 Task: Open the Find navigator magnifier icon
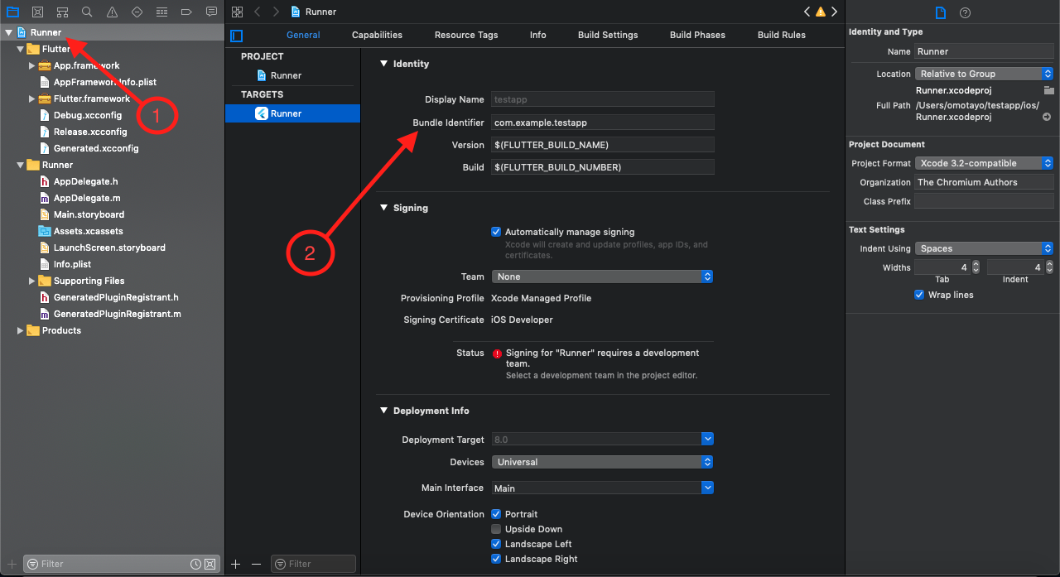point(87,12)
